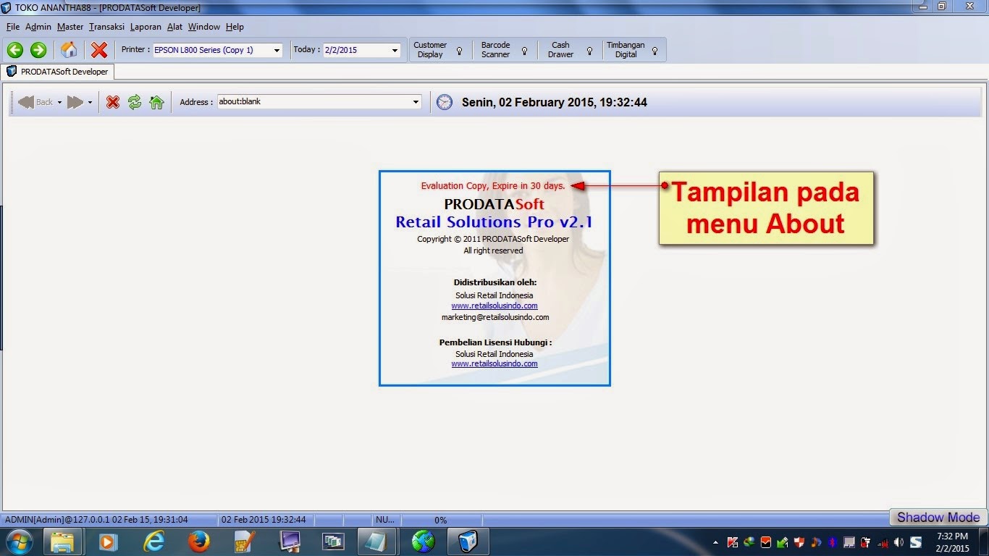Viewport: 989px width, 556px height.
Task: Toggle the Barcode Scanner light bulb
Action: pos(524,51)
